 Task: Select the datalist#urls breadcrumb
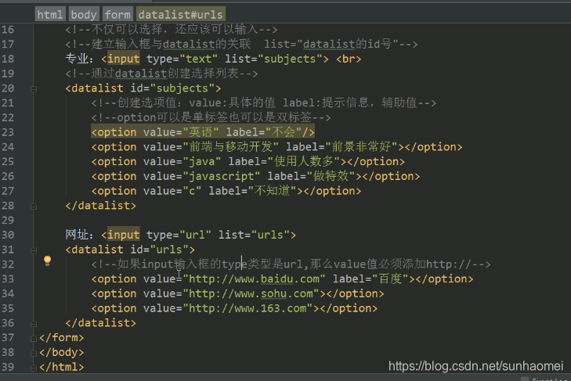(x=181, y=15)
